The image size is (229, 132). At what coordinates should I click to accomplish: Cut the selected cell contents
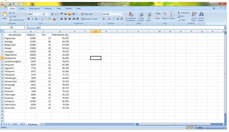pyautogui.click(x=12, y=13)
